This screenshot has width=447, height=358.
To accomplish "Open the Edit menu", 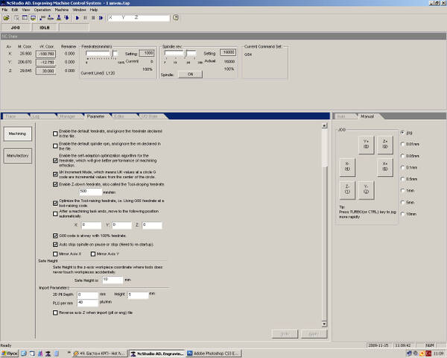I will point(15,10).
